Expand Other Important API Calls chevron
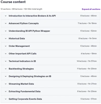 (x=6, y=54)
